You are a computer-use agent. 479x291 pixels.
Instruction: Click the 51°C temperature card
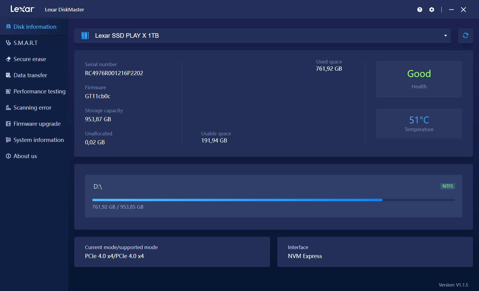coord(419,123)
